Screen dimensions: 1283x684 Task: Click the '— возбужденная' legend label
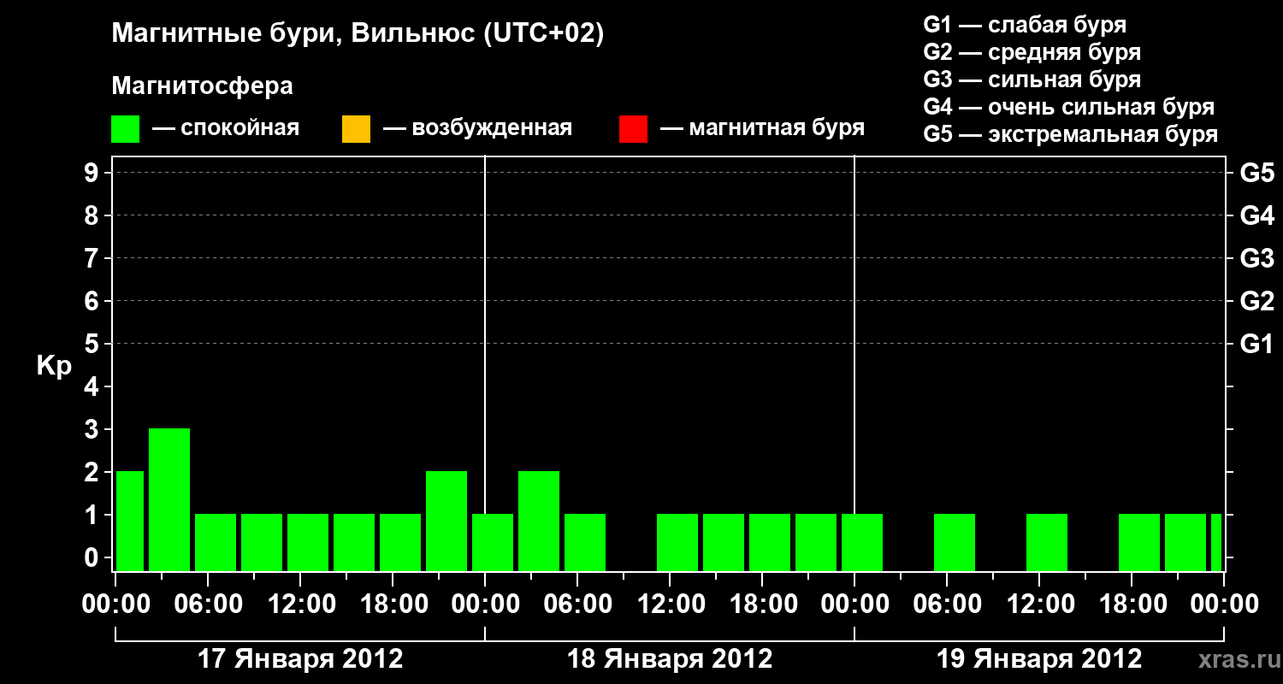click(477, 129)
